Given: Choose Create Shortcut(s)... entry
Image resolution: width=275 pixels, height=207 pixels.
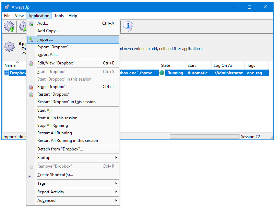Looking at the screenshot, I should [73, 175].
